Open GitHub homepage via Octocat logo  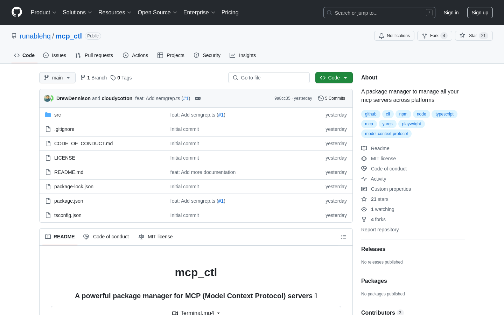[17, 12]
